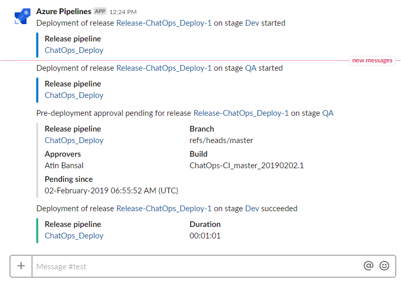
Task: Open ChatOps_Deploy link under QA started message
Action: (74, 95)
